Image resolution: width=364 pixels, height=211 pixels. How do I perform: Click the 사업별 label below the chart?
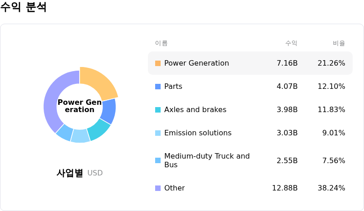[x=70, y=173]
